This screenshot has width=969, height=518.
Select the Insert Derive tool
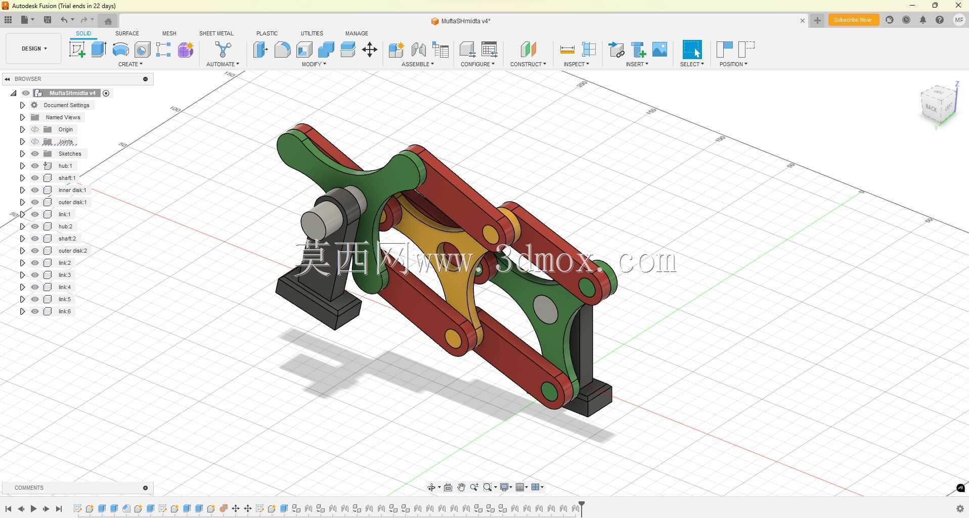(616, 50)
